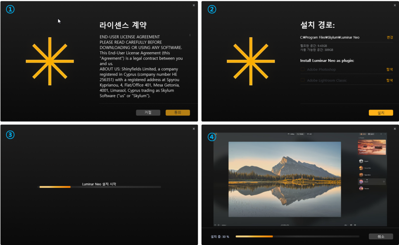Viewport: 399px width, 245px height.
Task: Click the 거절 button to decline the license
Action: [x=148, y=113]
